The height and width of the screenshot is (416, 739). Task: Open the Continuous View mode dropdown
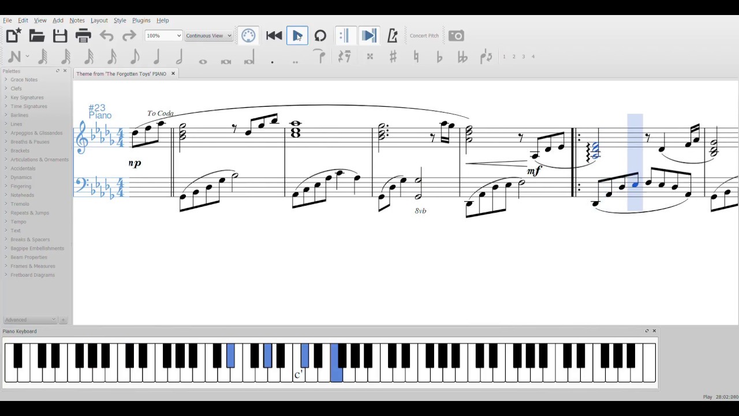coord(208,36)
